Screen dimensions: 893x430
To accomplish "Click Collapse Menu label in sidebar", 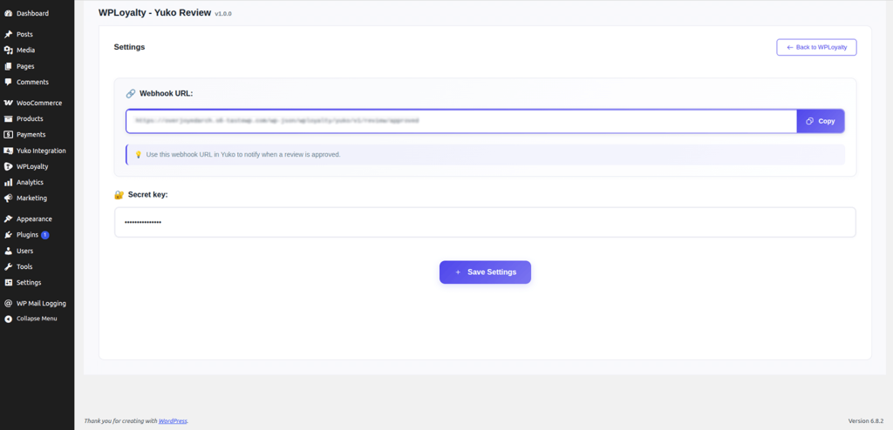I will (37, 319).
